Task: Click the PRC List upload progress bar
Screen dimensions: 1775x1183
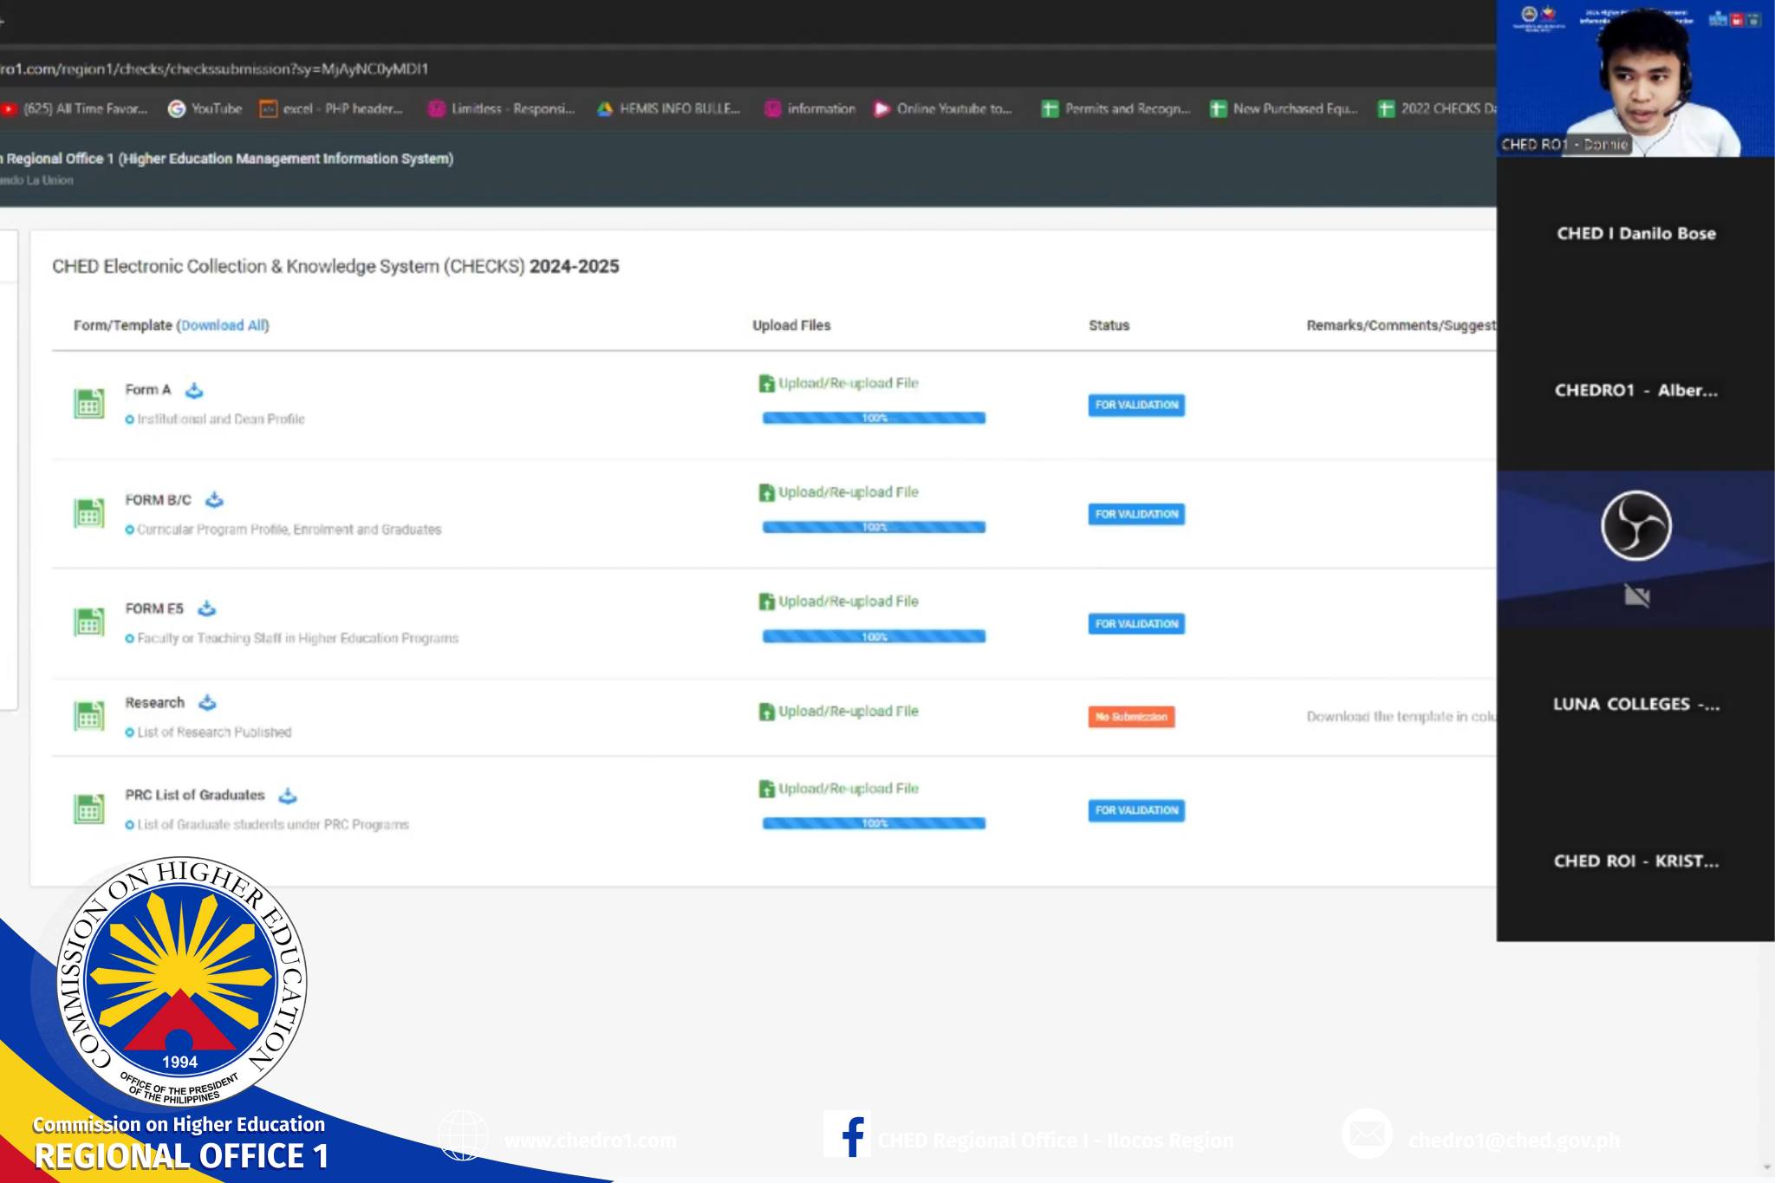Action: pyautogui.click(x=874, y=823)
